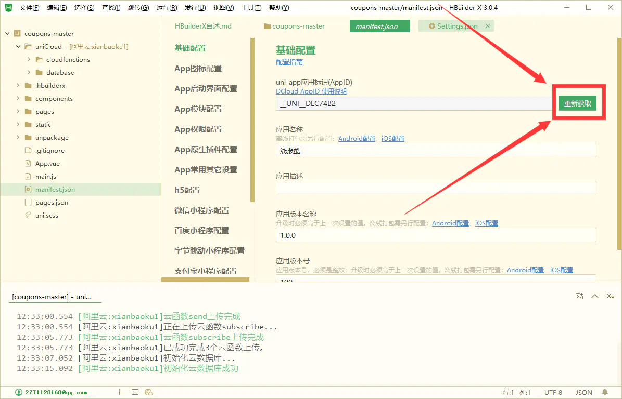Open the document outline icon in status bar
The image size is (622, 399).
(x=122, y=392)
